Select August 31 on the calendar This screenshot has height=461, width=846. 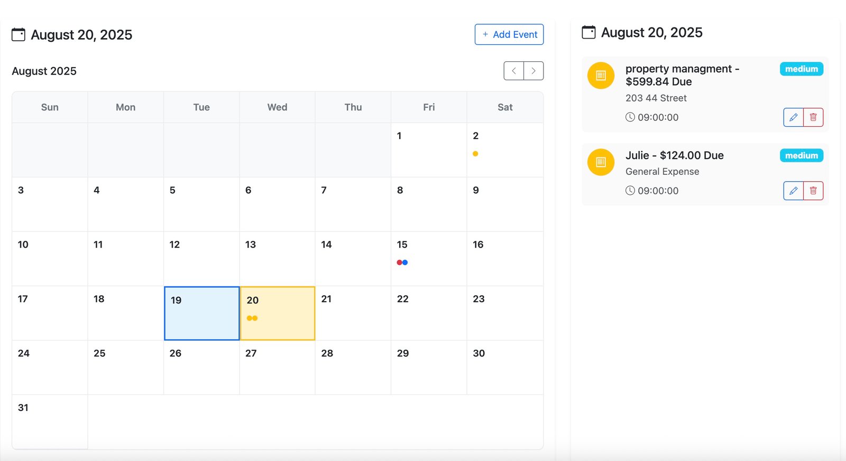(x=50, y=421)
